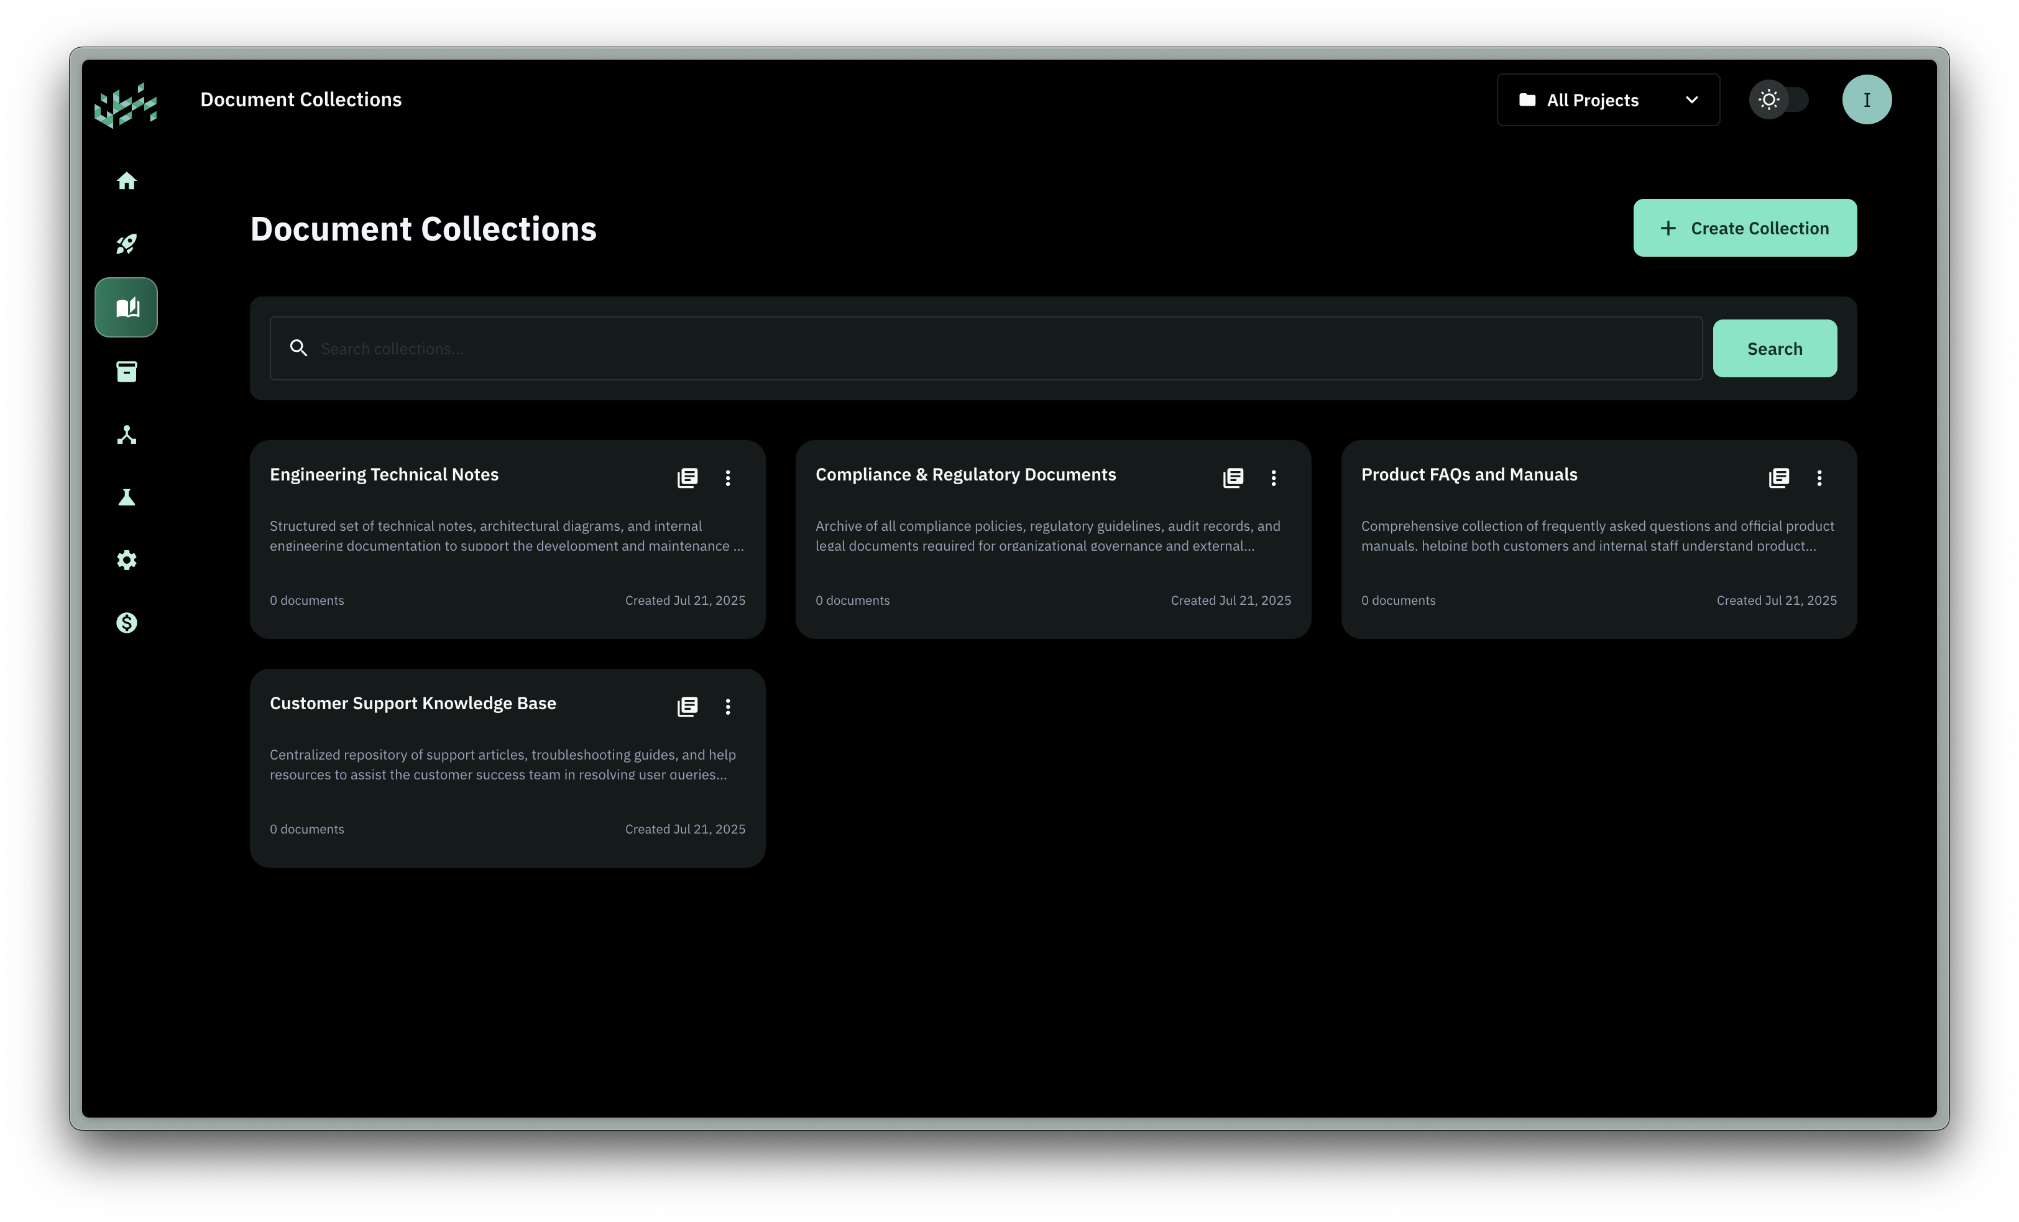The image size is (2019, 1222).
Task: Focus the Search collections input field
Action: 986,348
